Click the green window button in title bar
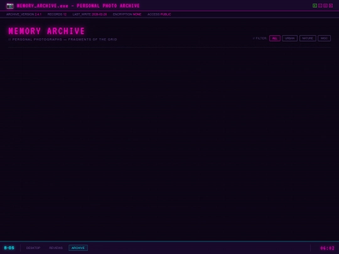The width and height of the screenshot is (339, 254). click(x=315, y=6)
